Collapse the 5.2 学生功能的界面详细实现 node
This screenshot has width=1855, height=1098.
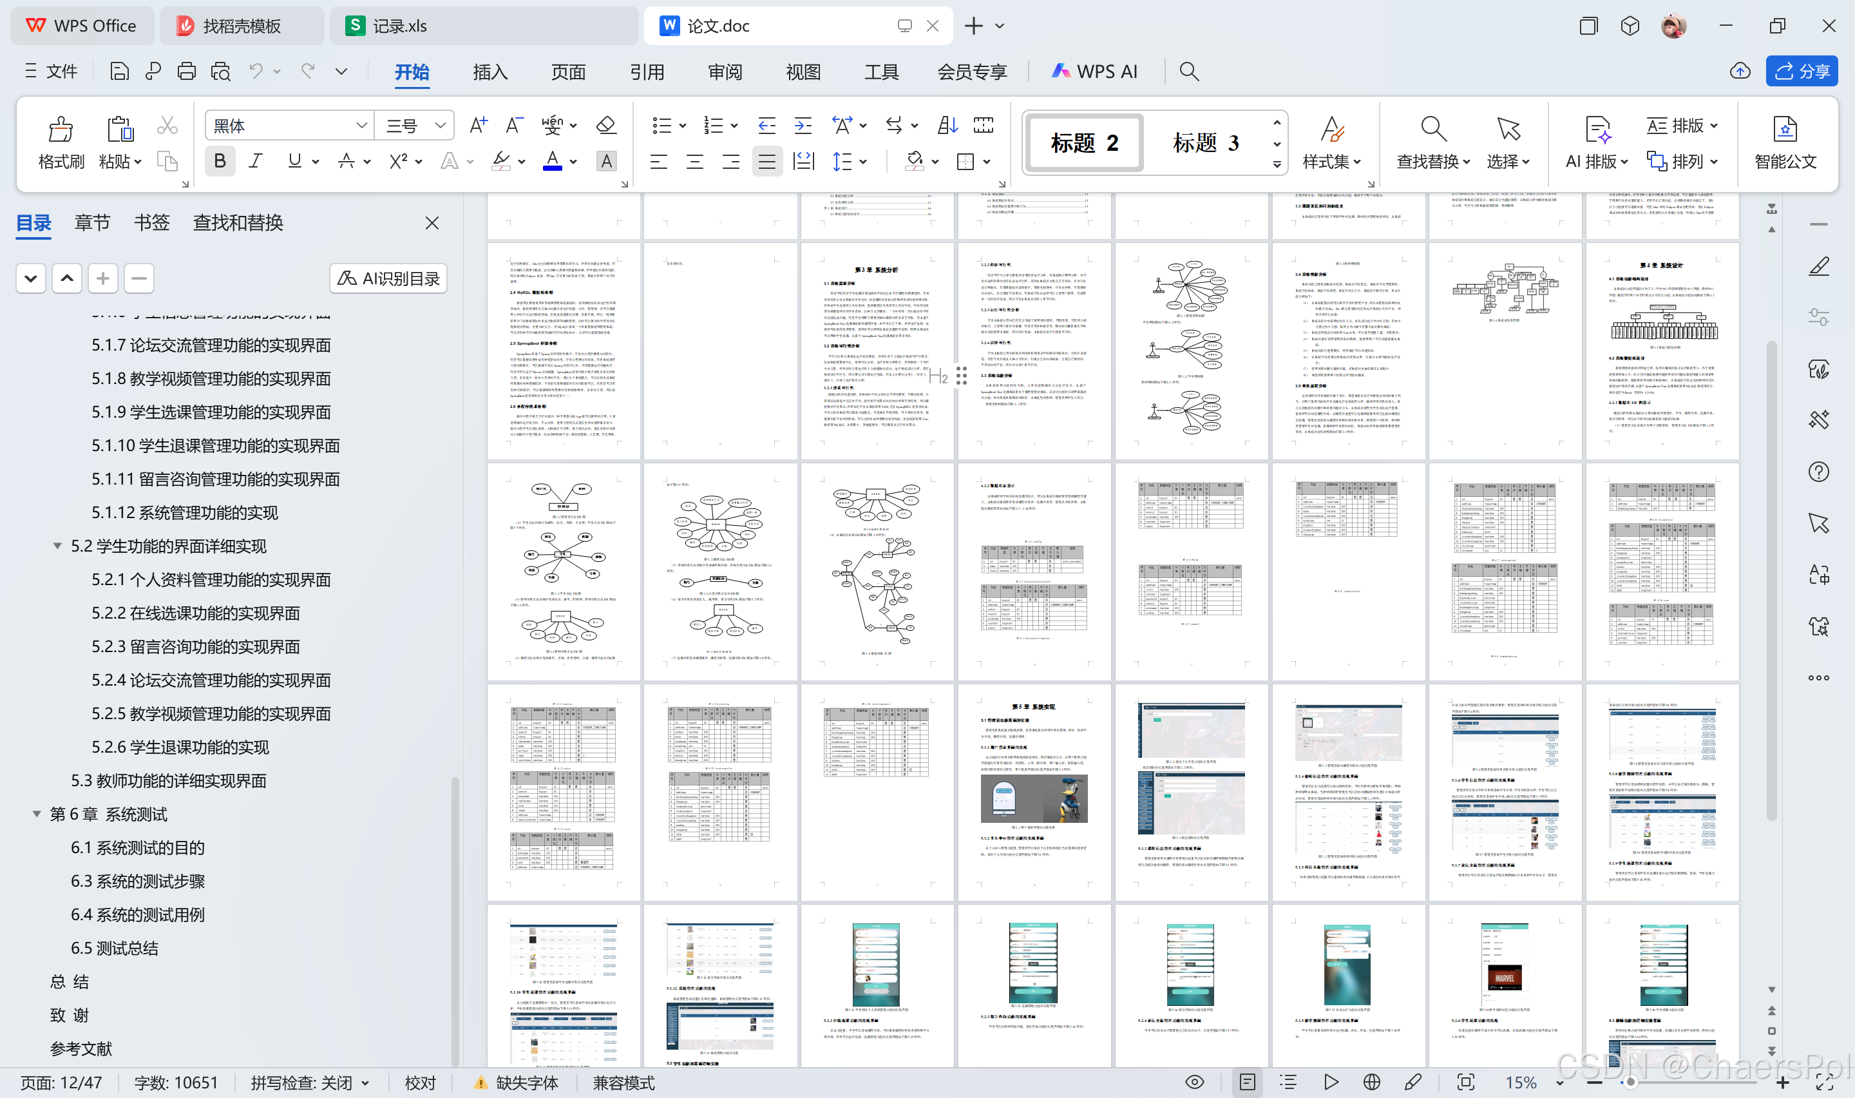pyautogui.click(x=57, y=546)
